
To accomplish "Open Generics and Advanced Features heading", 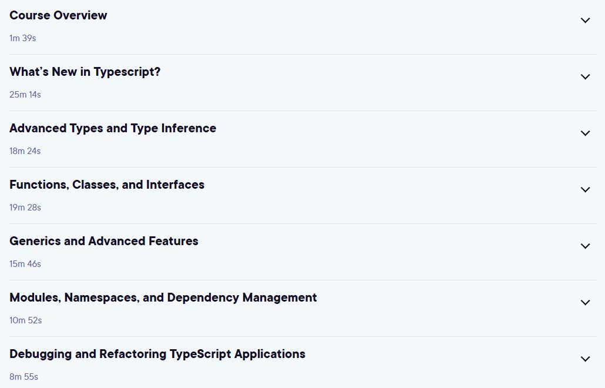I will coord(104,241).
